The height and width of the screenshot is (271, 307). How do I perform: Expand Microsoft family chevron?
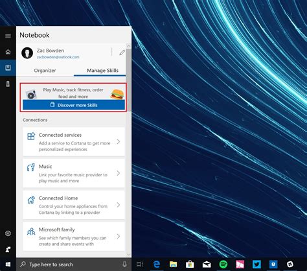pyautogui.click(x=119, y=236)
